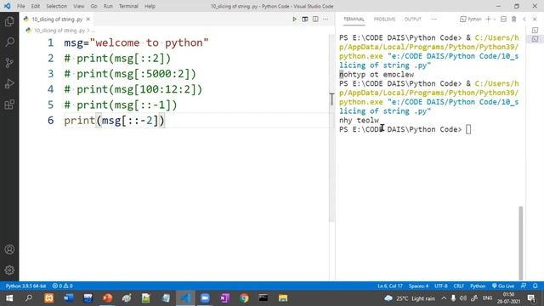Switch to the OUTPUT tab

click(413, 19)
